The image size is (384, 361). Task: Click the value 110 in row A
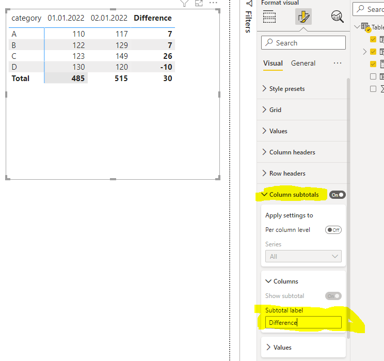pyautogui.click(x=78, y=34)
